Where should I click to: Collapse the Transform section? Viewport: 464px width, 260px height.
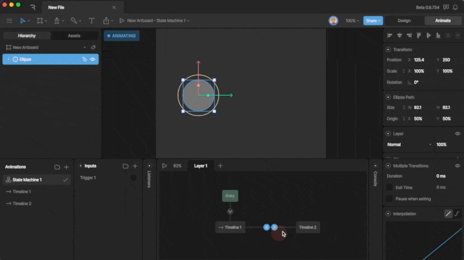[388, 49]
